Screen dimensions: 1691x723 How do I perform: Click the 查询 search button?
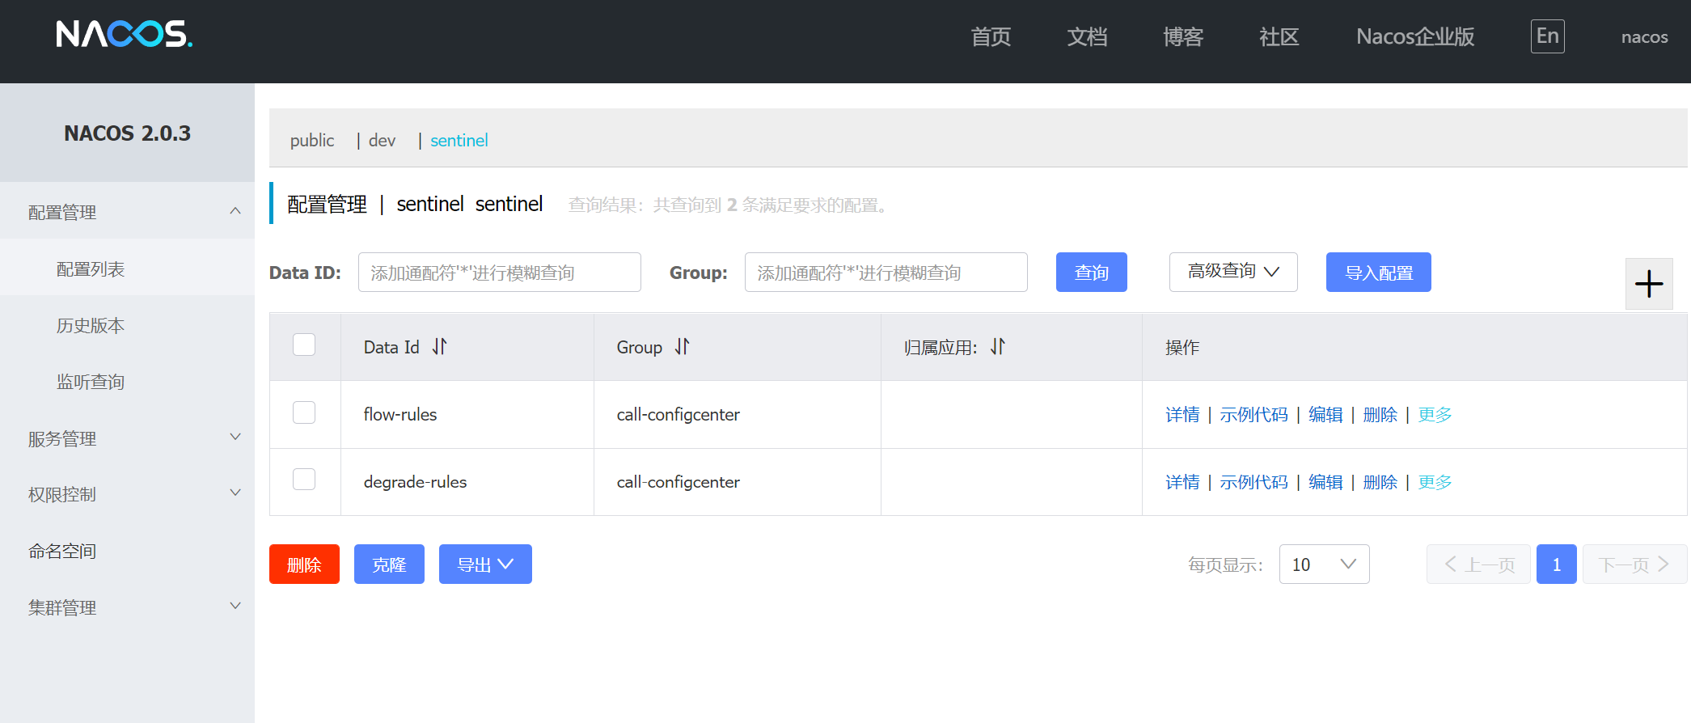(x=1092, y=273)
